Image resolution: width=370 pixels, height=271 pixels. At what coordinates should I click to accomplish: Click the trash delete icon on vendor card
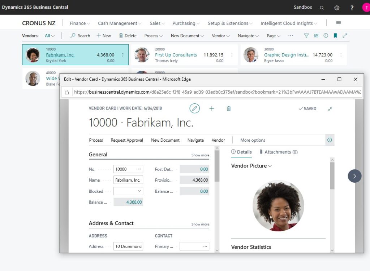click(x=228, y=108)
